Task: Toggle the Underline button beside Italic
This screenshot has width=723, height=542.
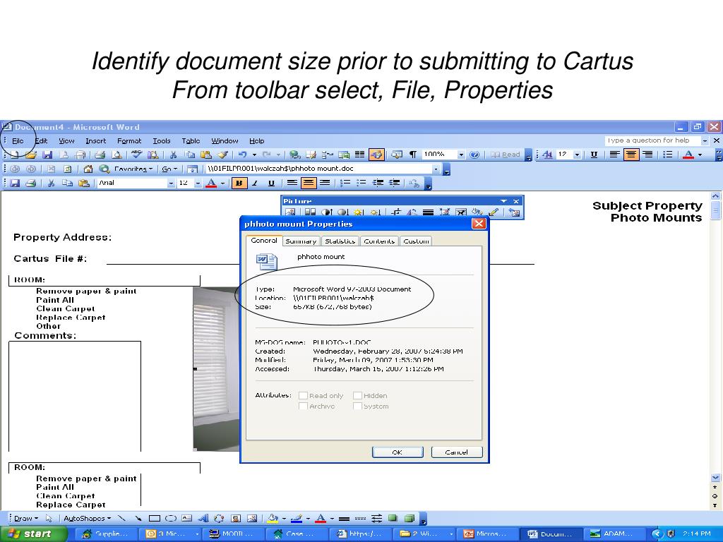Action: click(x=271, y=183)
